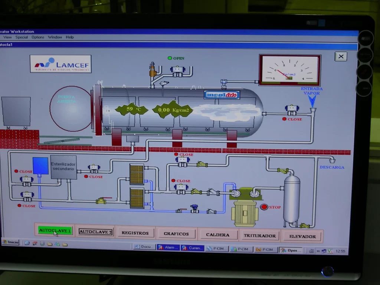Switch to the AUTOCLAVE 2 screen
The height and width of the screenshot is (285, 380).
click(x=95, y=232)
